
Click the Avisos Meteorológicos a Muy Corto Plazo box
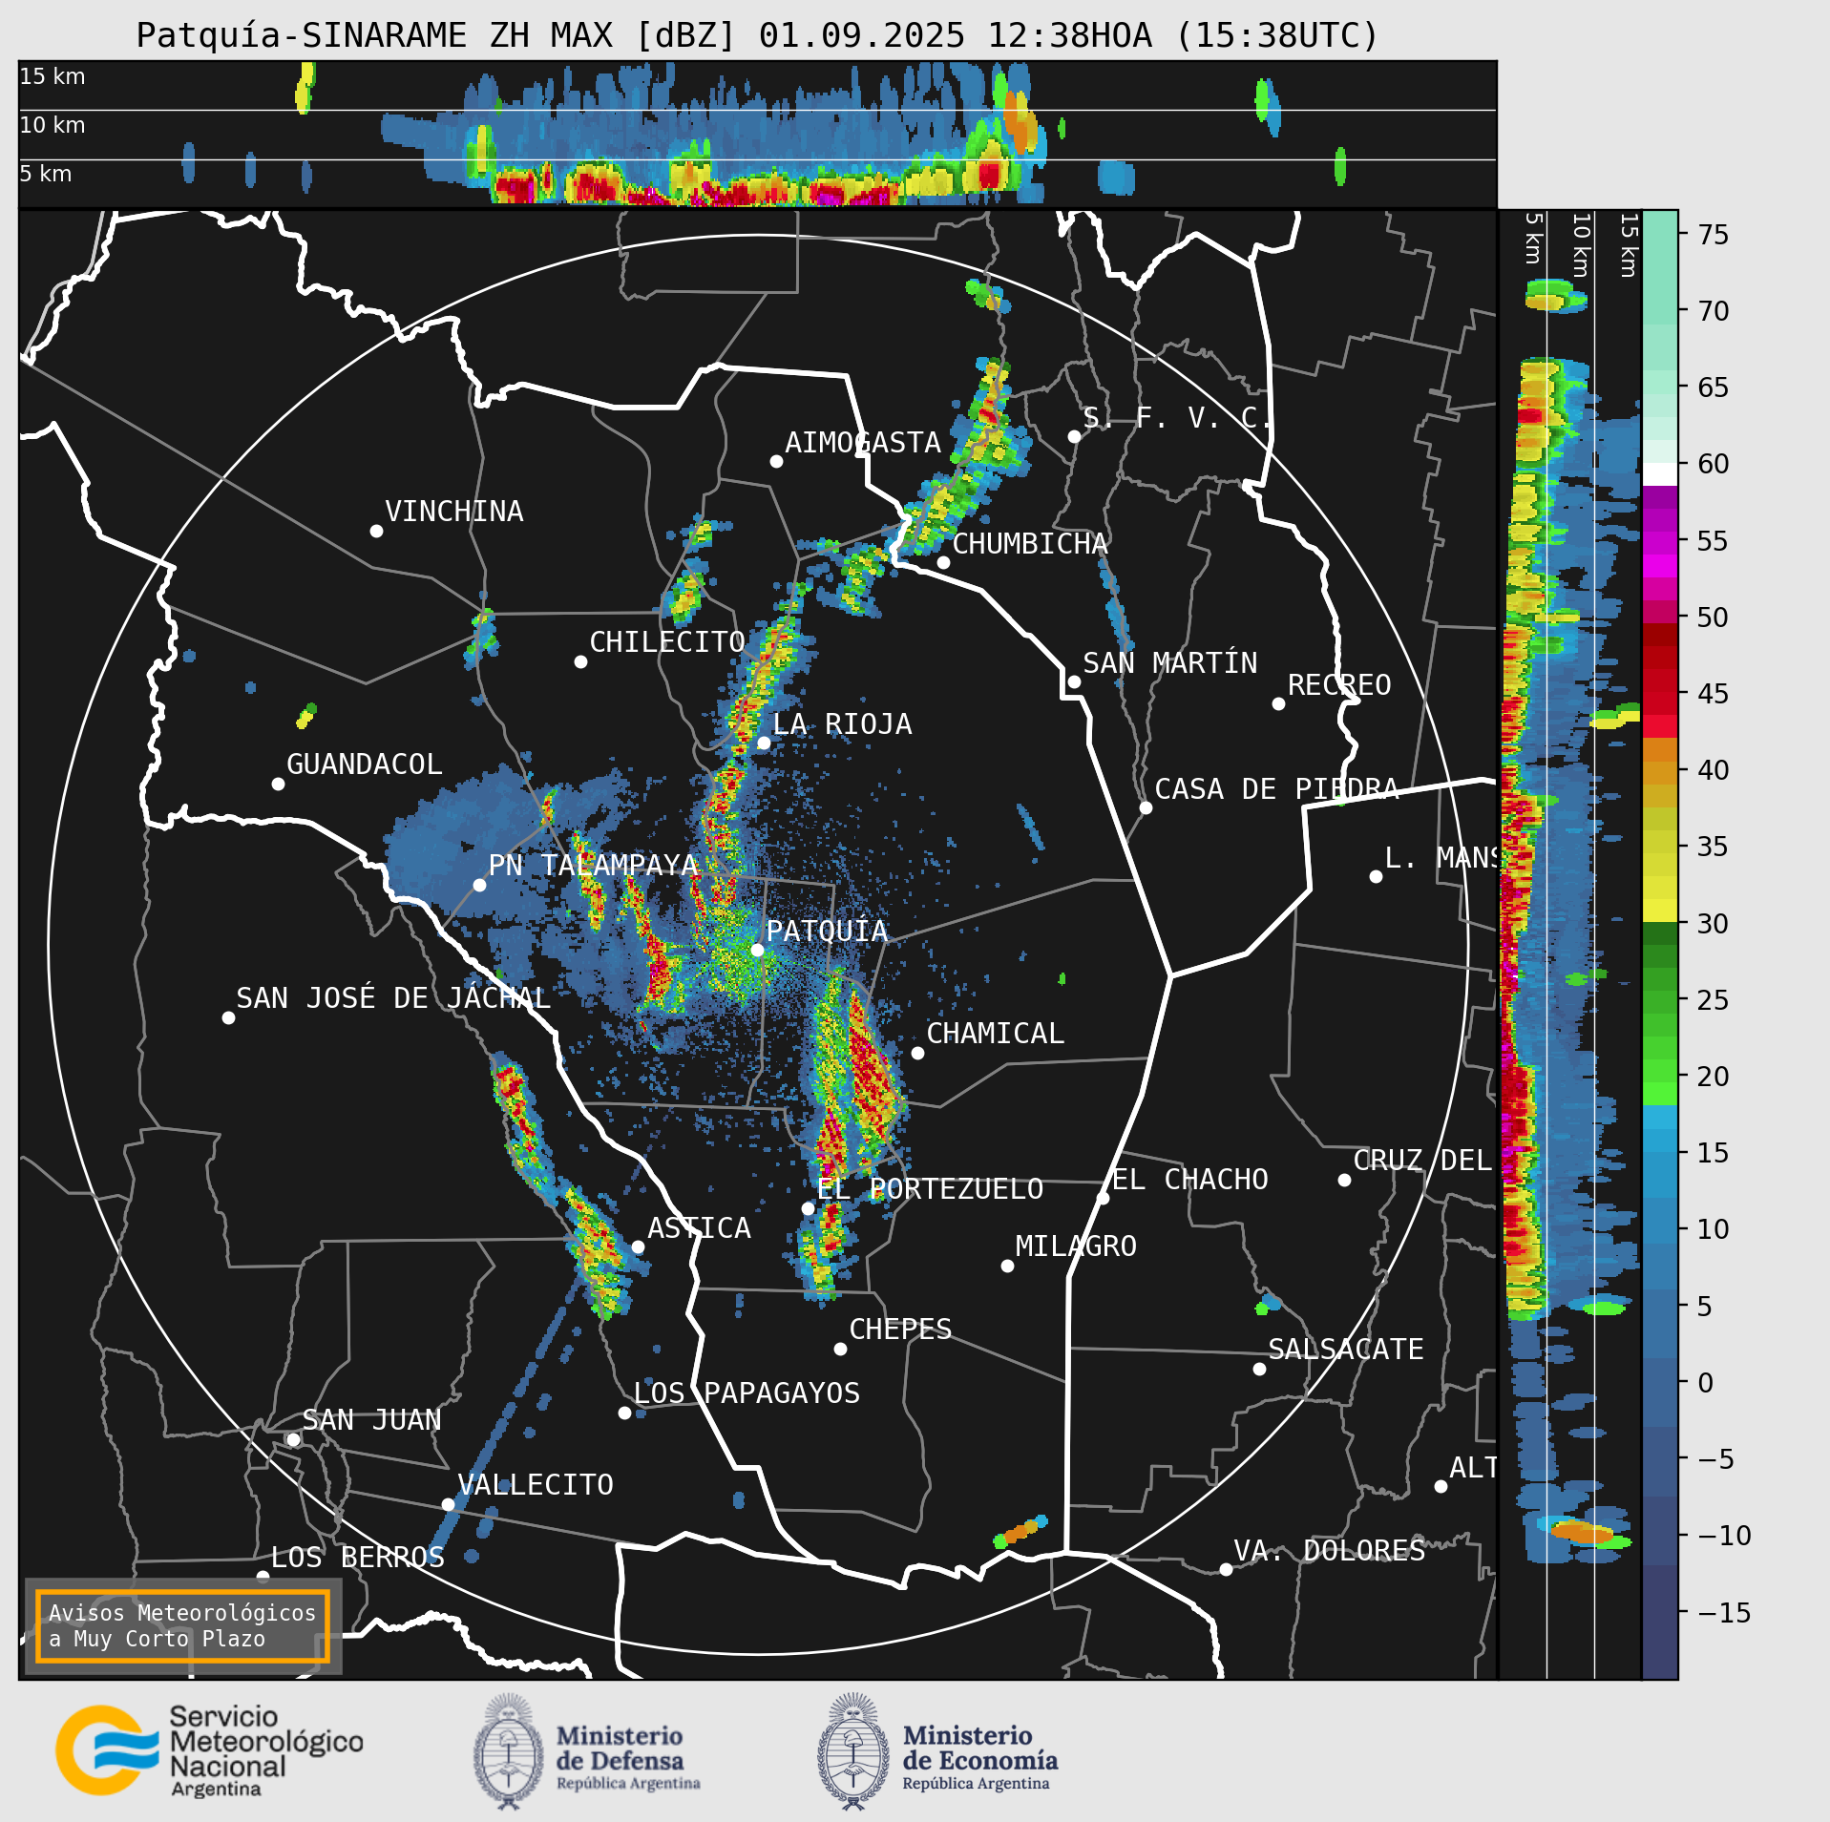point(182,1625)
